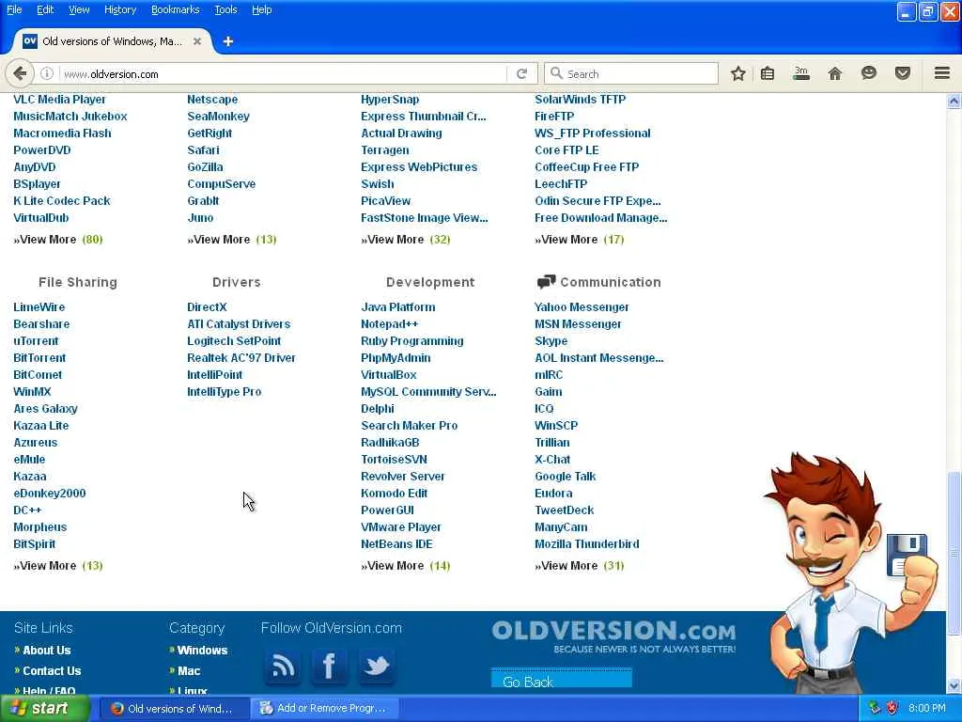Open the View menu
The image size is (962, 722).
tap(79, 9)
